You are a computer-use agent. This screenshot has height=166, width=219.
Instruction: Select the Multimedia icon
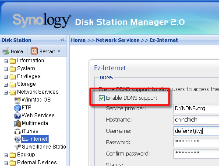[18, 123]
